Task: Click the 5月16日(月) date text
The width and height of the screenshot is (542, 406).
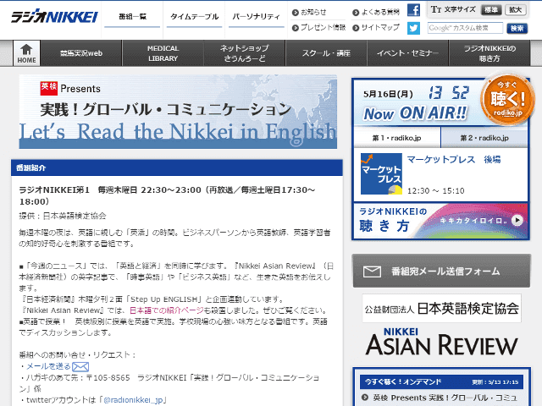Action: [388, 94]
